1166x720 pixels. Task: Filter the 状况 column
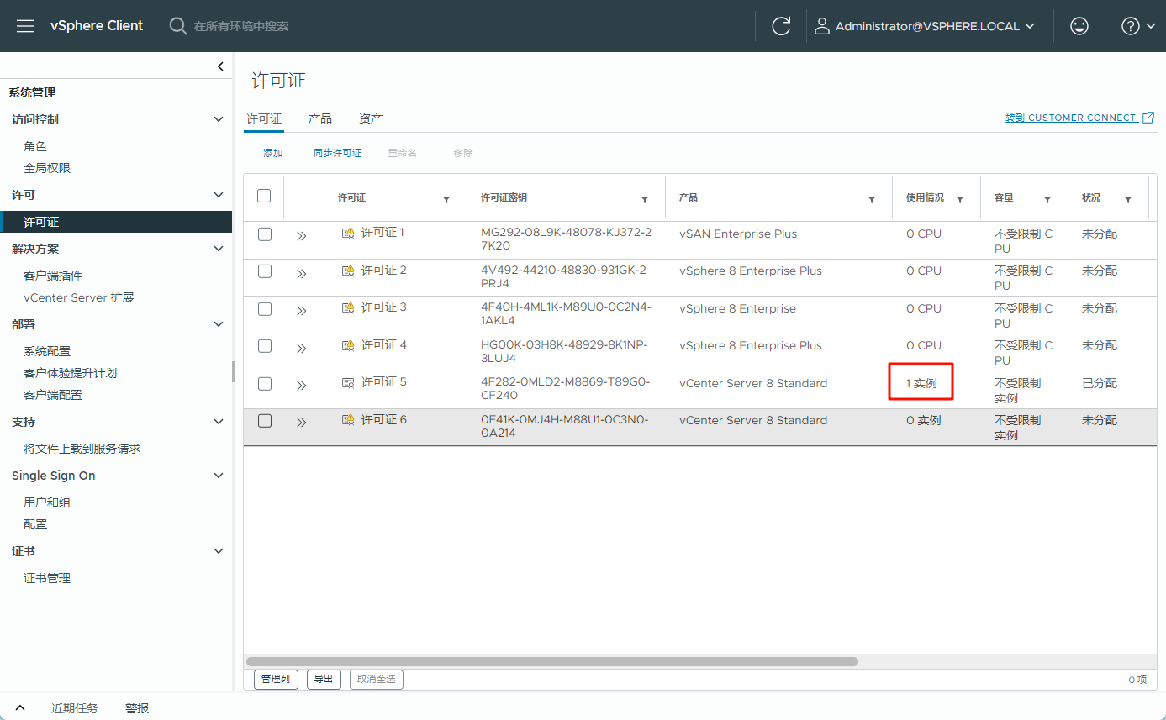click(1128, 199)
